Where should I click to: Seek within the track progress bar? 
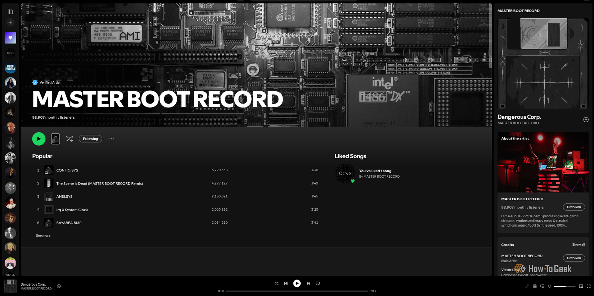(x=297, y=291)
